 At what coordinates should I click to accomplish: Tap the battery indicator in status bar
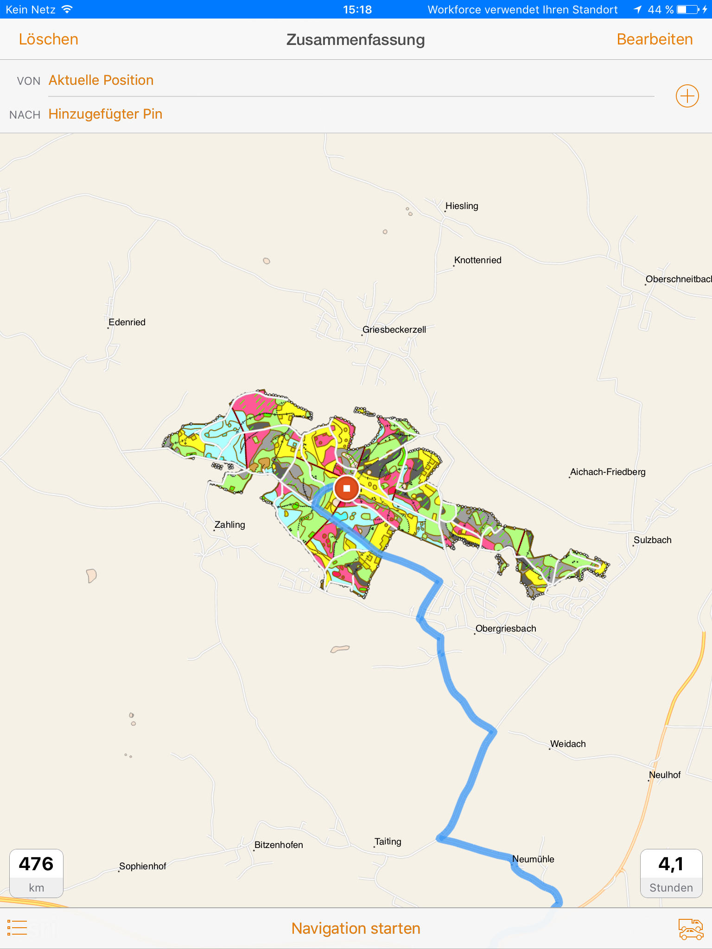[x=688, y=9]
